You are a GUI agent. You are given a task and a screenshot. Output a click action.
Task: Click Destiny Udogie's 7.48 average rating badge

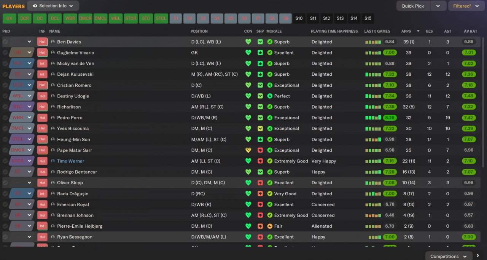click(x=469, y=96)
